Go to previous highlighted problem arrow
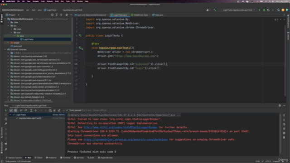The height and width of the screenshot is (163, 290). (281, 19)
